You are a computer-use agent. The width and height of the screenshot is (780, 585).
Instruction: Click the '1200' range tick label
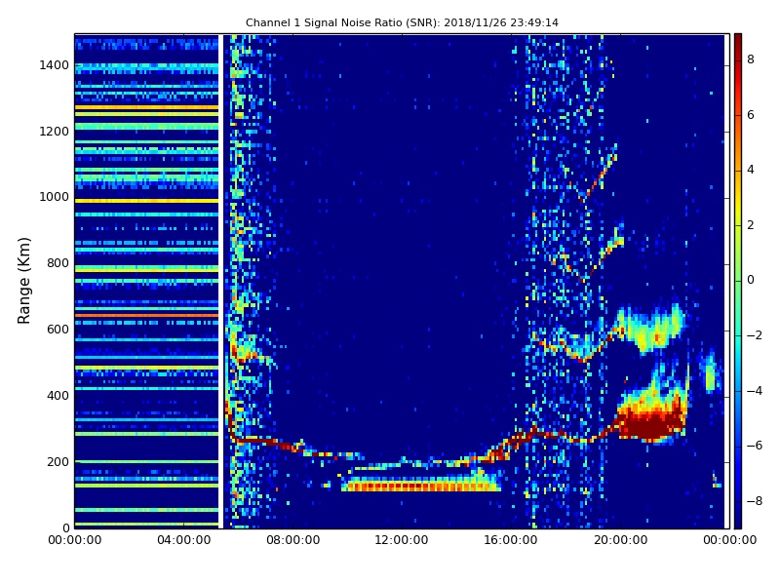[x=54, y=132]
